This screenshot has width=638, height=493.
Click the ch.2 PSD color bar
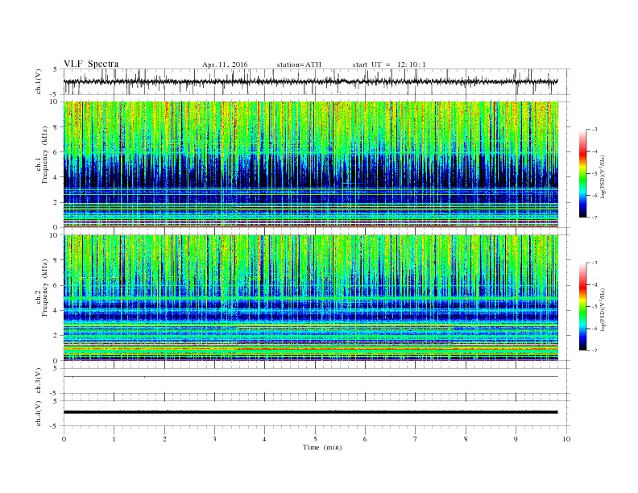(582, 307)
